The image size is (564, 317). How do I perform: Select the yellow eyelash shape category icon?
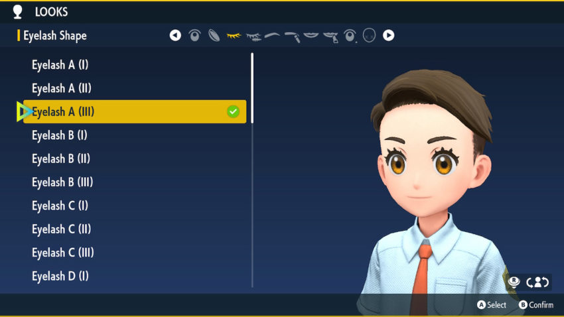(x=234, y=36)
